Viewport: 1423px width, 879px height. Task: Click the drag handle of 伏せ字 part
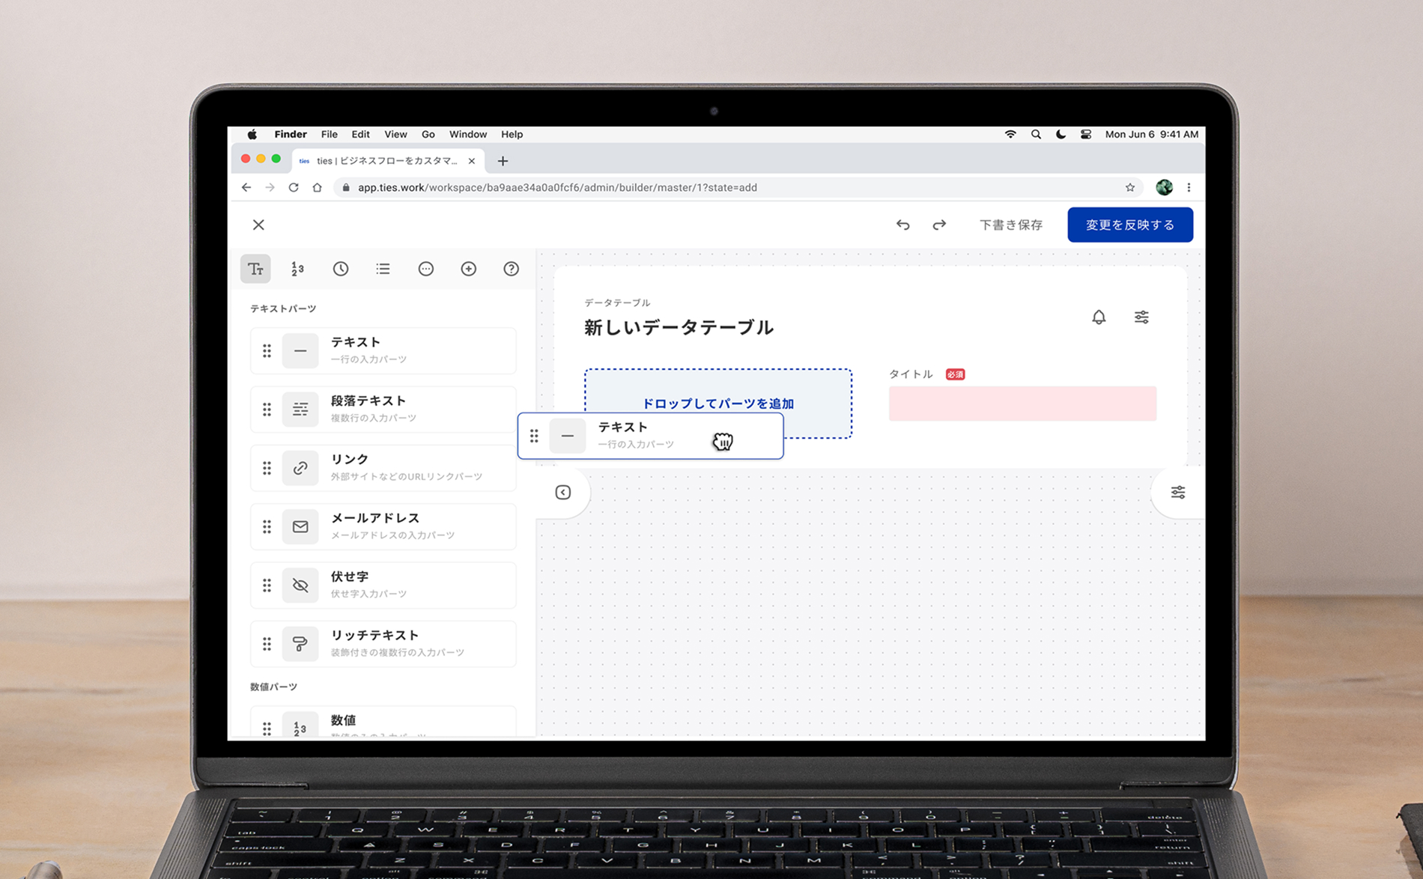(x=267, y=586)
